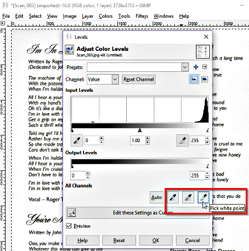Open the Help menu in menu bar
The image size is (249, 251).
pos(184,16)
